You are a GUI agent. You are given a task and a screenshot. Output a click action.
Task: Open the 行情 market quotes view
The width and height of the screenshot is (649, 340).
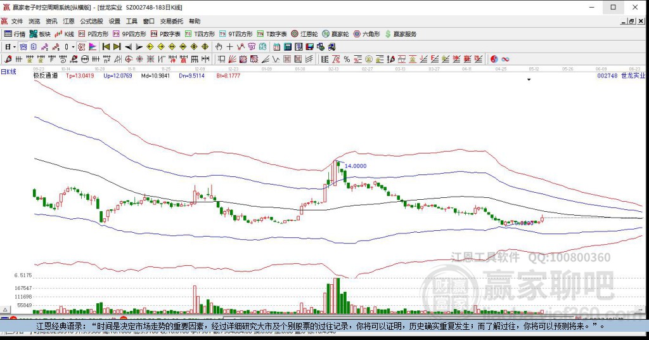pos(15,34)
